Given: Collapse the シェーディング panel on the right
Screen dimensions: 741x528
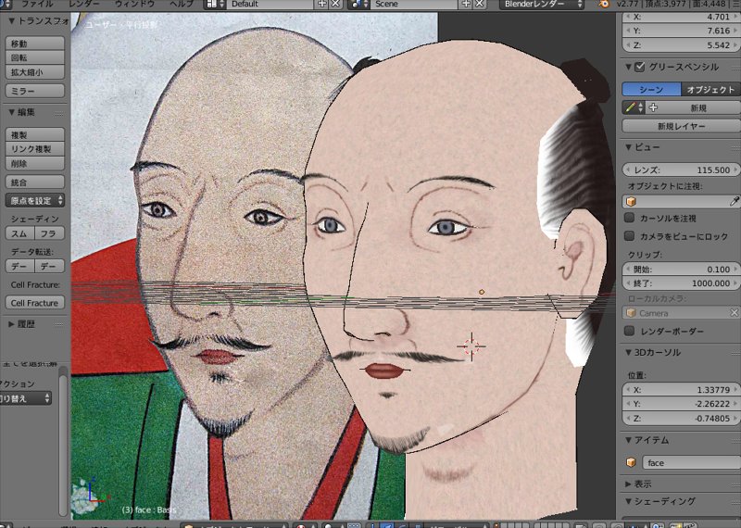Looking at the screenshot, I should coord(629,501).
